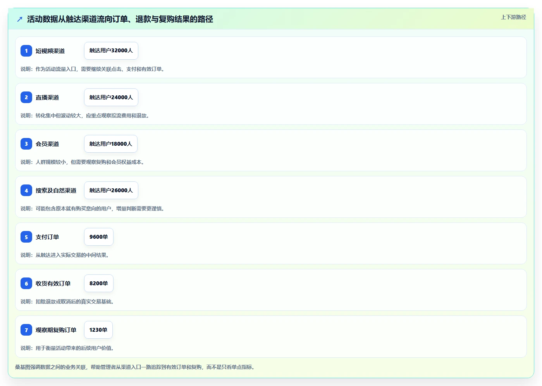Click the 触达用户24000人 value chip

coord(111,97)
